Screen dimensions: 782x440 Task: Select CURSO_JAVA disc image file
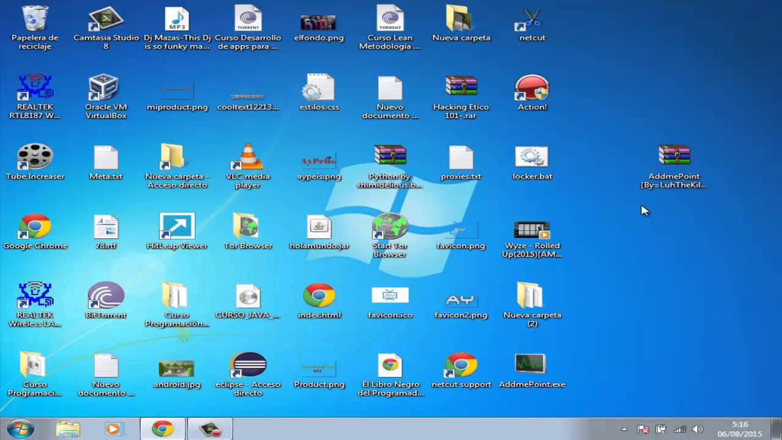click(247, 296)
